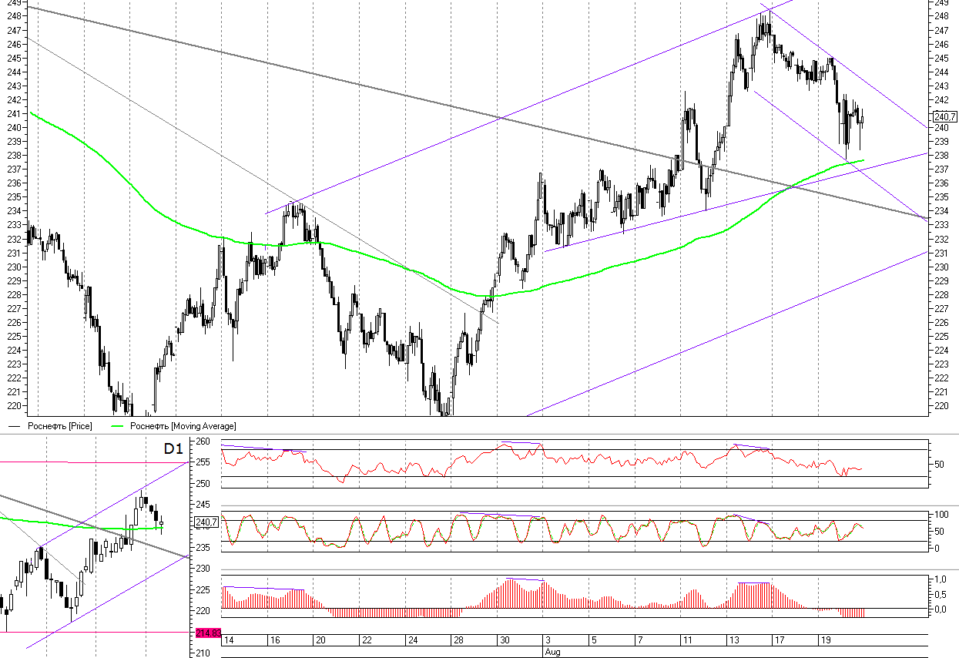This screenshot has width=959, height=658.
Task: Select date 24 on the time axis
Action: point(413,640)
